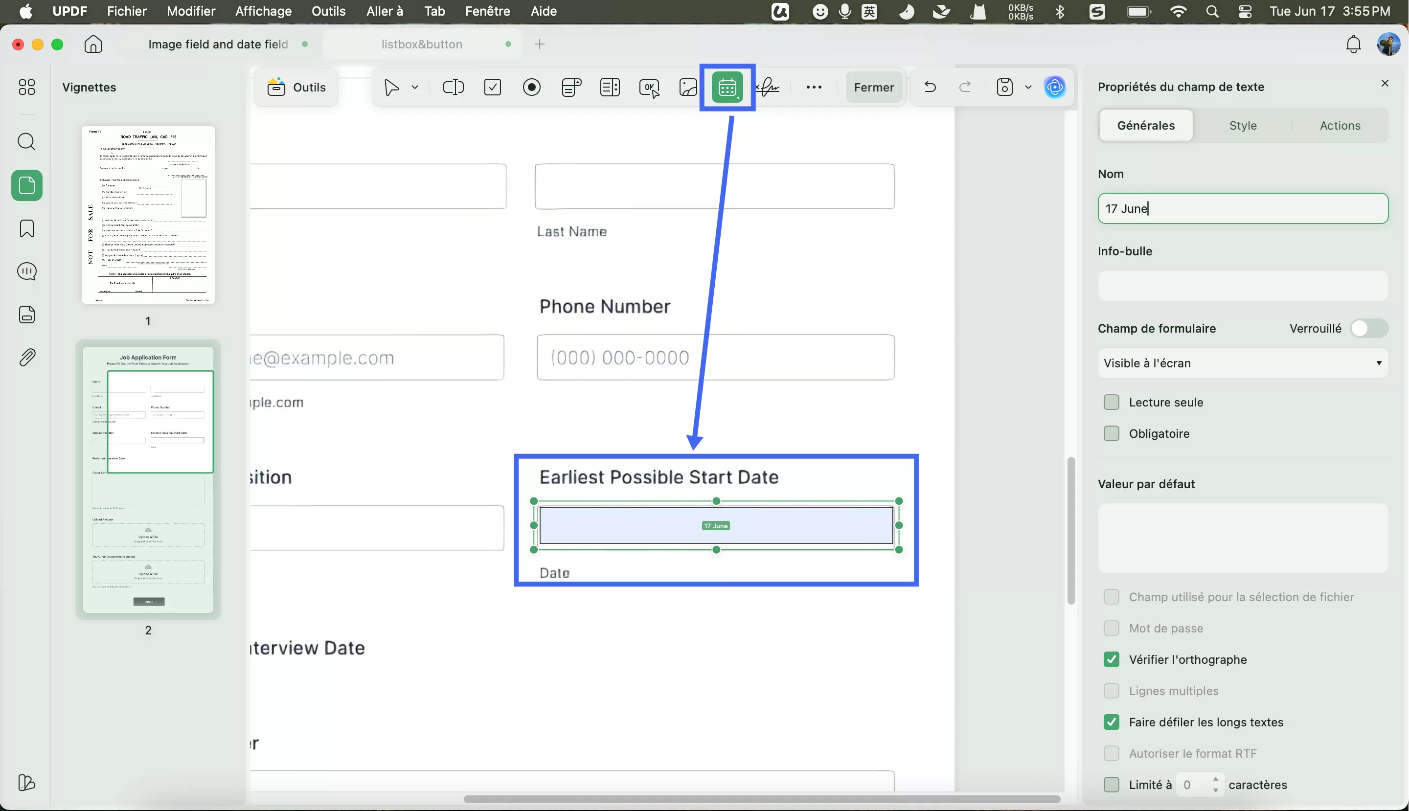Select the radio button form tool

tap(531, 88)
